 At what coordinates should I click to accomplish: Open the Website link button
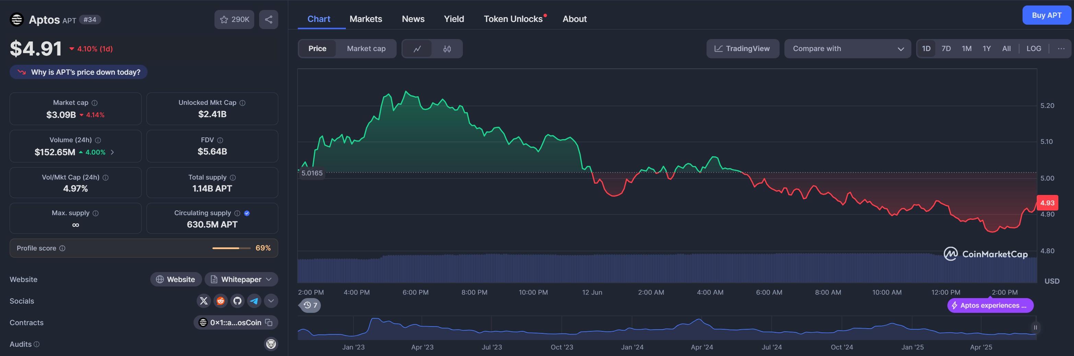[x=176, y=279]
